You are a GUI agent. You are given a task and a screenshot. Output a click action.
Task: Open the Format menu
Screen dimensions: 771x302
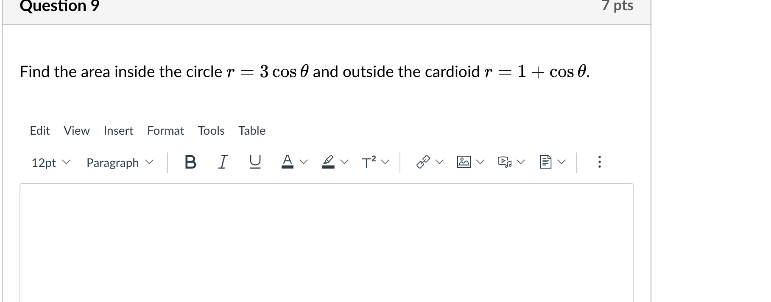(x=165, y=130)
